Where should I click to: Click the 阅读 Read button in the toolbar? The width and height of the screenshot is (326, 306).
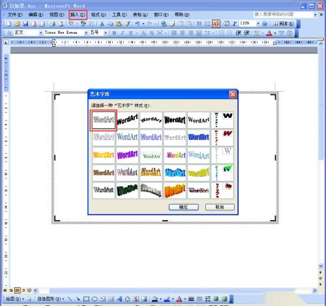[x=283, y=23]
